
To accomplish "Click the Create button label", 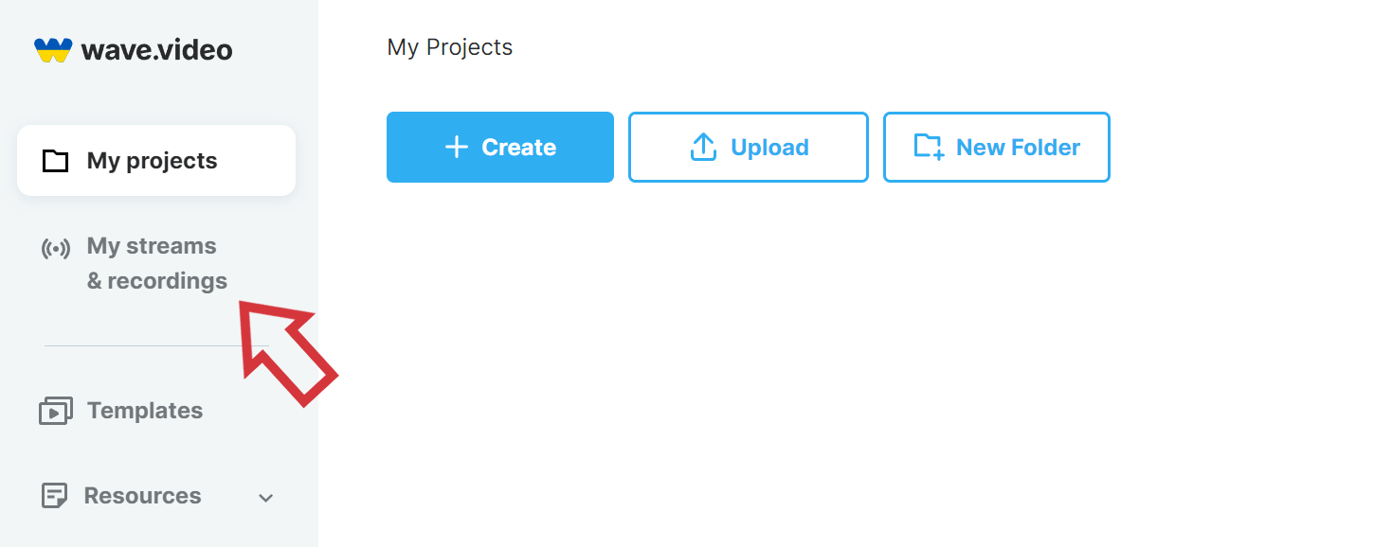I will click(518, 148).
